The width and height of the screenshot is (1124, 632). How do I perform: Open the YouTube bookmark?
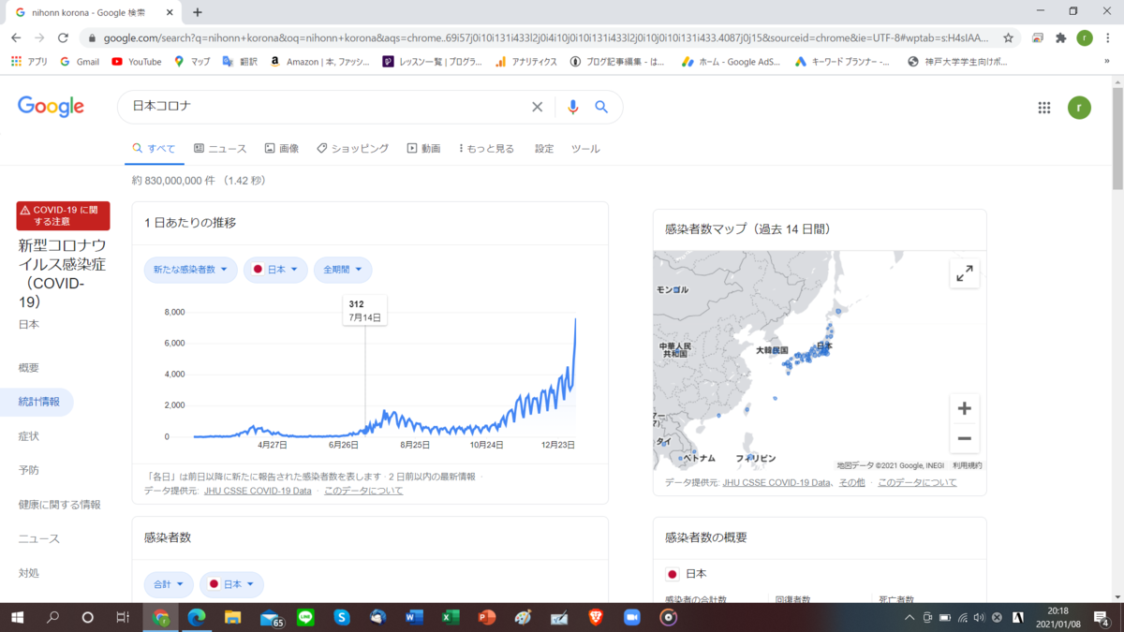(137, 62)
